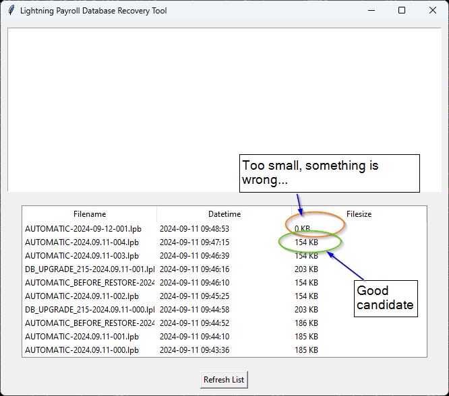
Task: Click datetime 2024-09-11 09:48:53
Action: tap(194, 229)
